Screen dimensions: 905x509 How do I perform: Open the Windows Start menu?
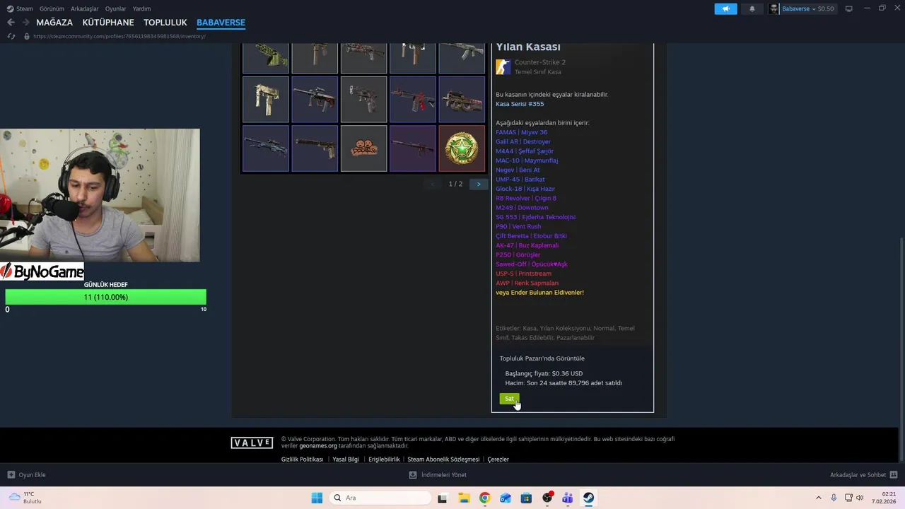[x=317, y=498]
